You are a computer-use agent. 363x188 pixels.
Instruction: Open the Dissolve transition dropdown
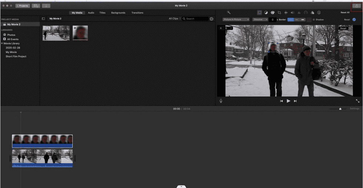260,20
